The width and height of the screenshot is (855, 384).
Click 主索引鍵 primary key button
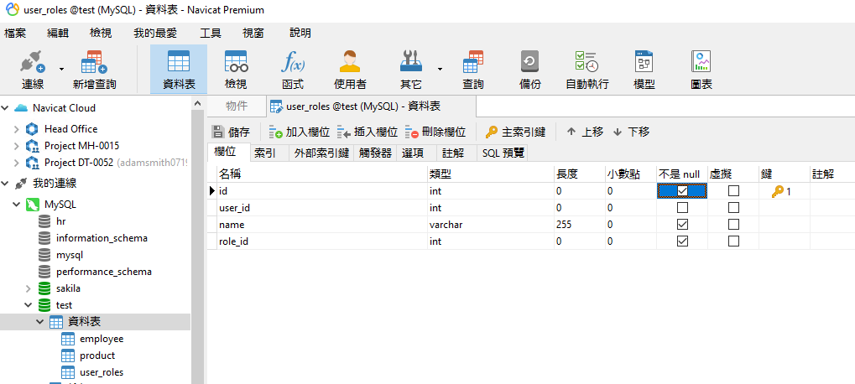[515, 132]
